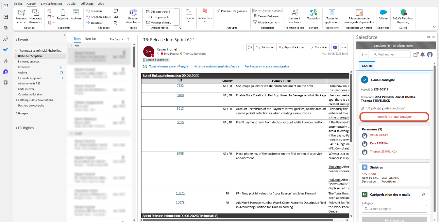
Task: Open the Traduction dropdown
Action: 313,16
